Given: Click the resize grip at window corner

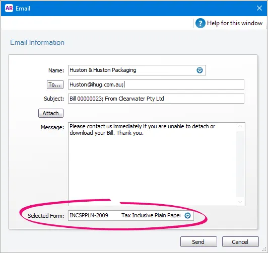Looking at the screenshot, I should [x=264, y=250].
